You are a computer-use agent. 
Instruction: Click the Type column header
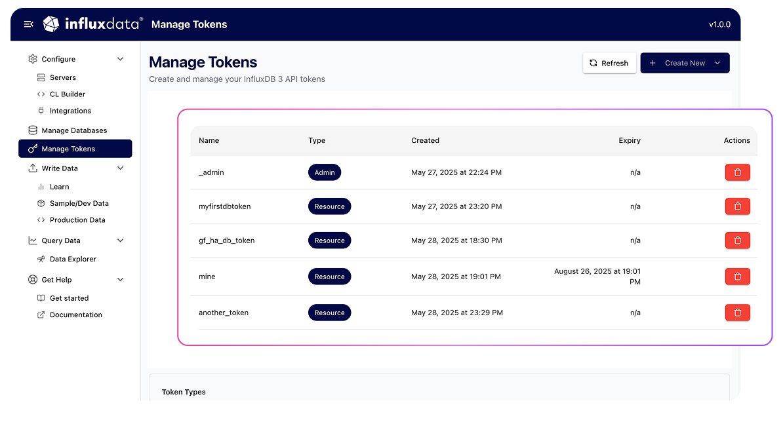pos(317,140)
